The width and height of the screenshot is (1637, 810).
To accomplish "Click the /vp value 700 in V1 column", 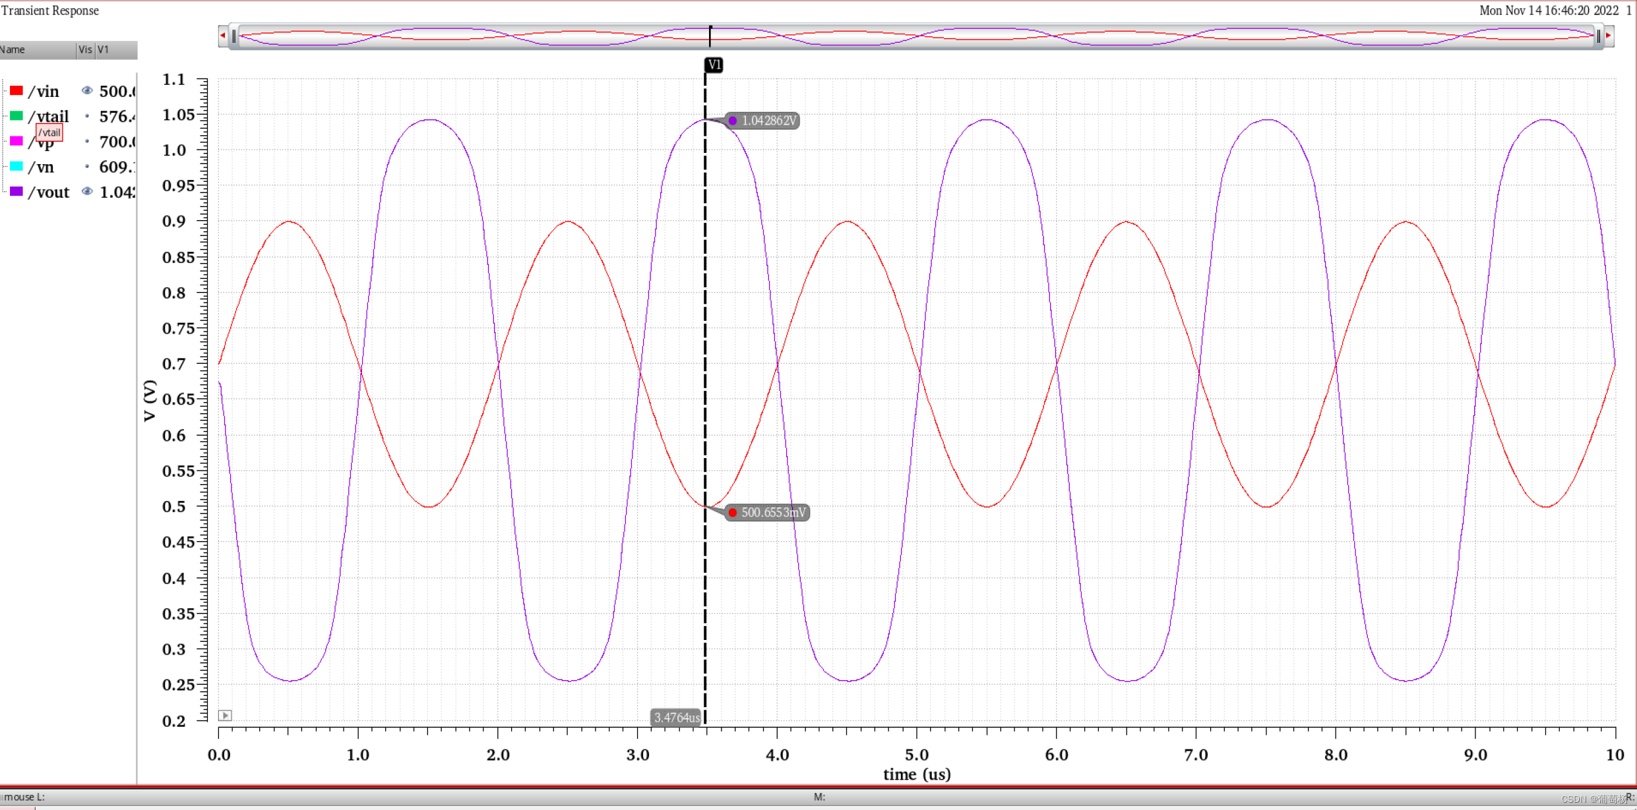I will click(x=117, y=142).
